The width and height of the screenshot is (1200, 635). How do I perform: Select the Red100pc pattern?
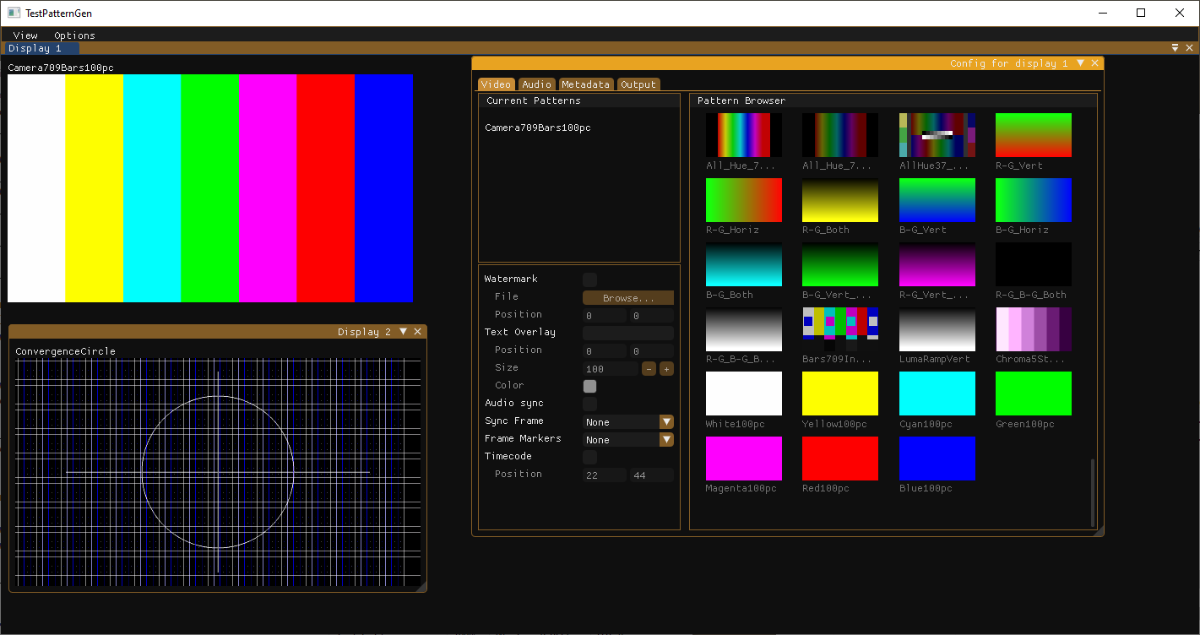pyautogui.click(x=840, y=459)
